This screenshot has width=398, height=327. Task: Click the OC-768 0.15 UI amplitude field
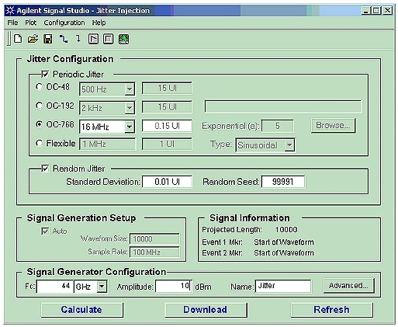pyautogui.click(x=167, y=126)
